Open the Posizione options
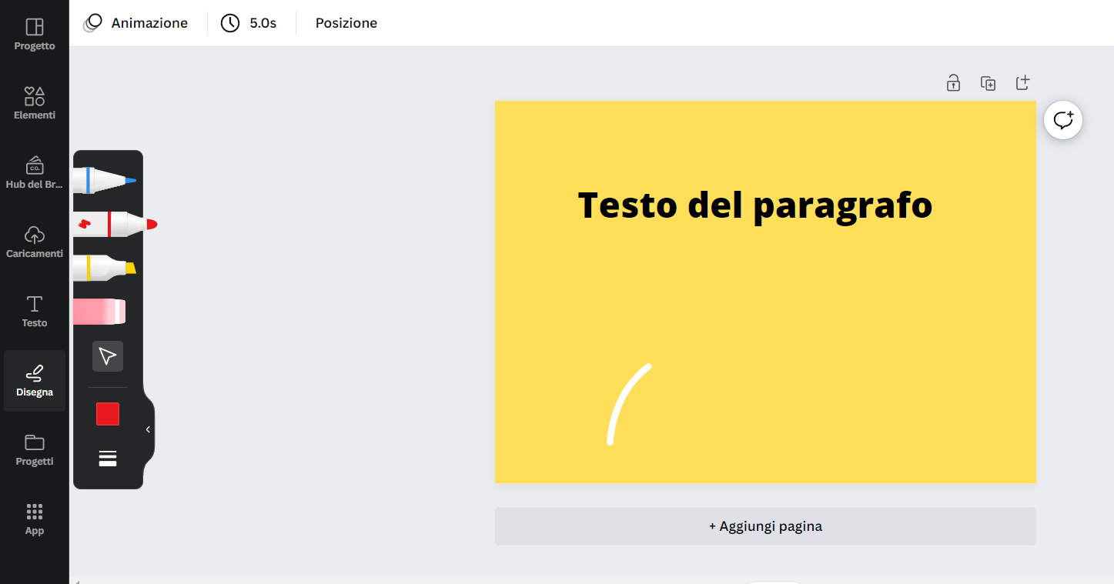Image resolution: width=1114 pixels, height=584 pixels. tap(346, 23)
